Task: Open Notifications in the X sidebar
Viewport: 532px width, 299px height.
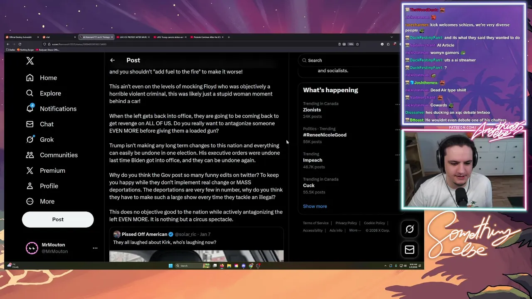Action: pos(51,109)
